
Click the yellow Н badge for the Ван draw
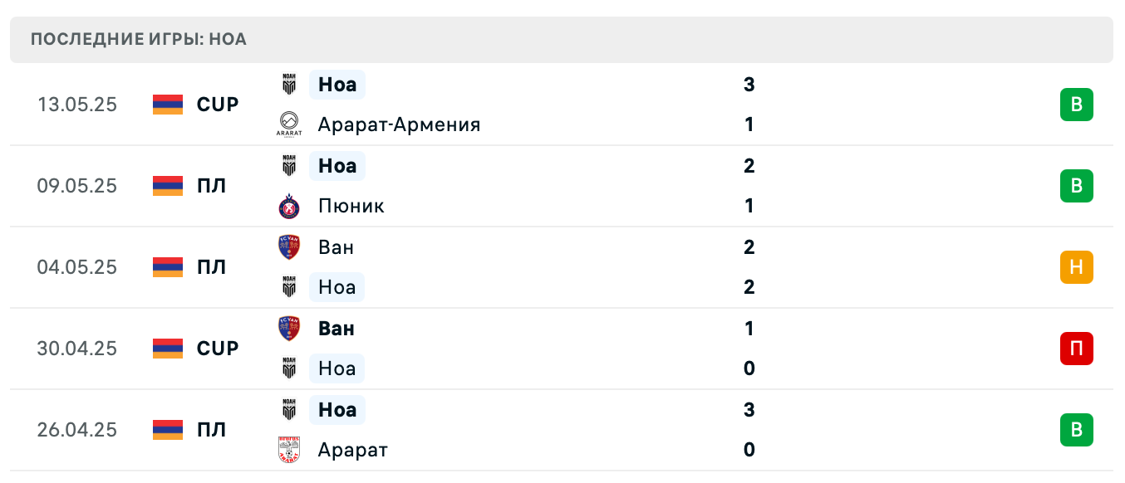[x=1077, y=267]
